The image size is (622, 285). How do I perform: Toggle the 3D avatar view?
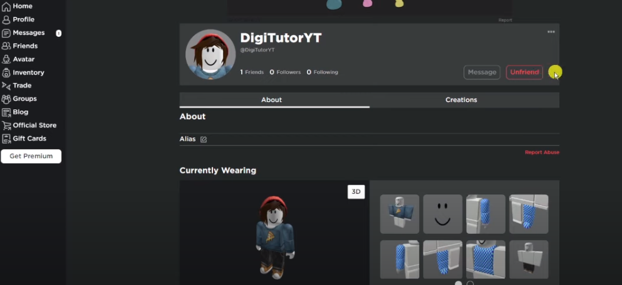point(356,192)
